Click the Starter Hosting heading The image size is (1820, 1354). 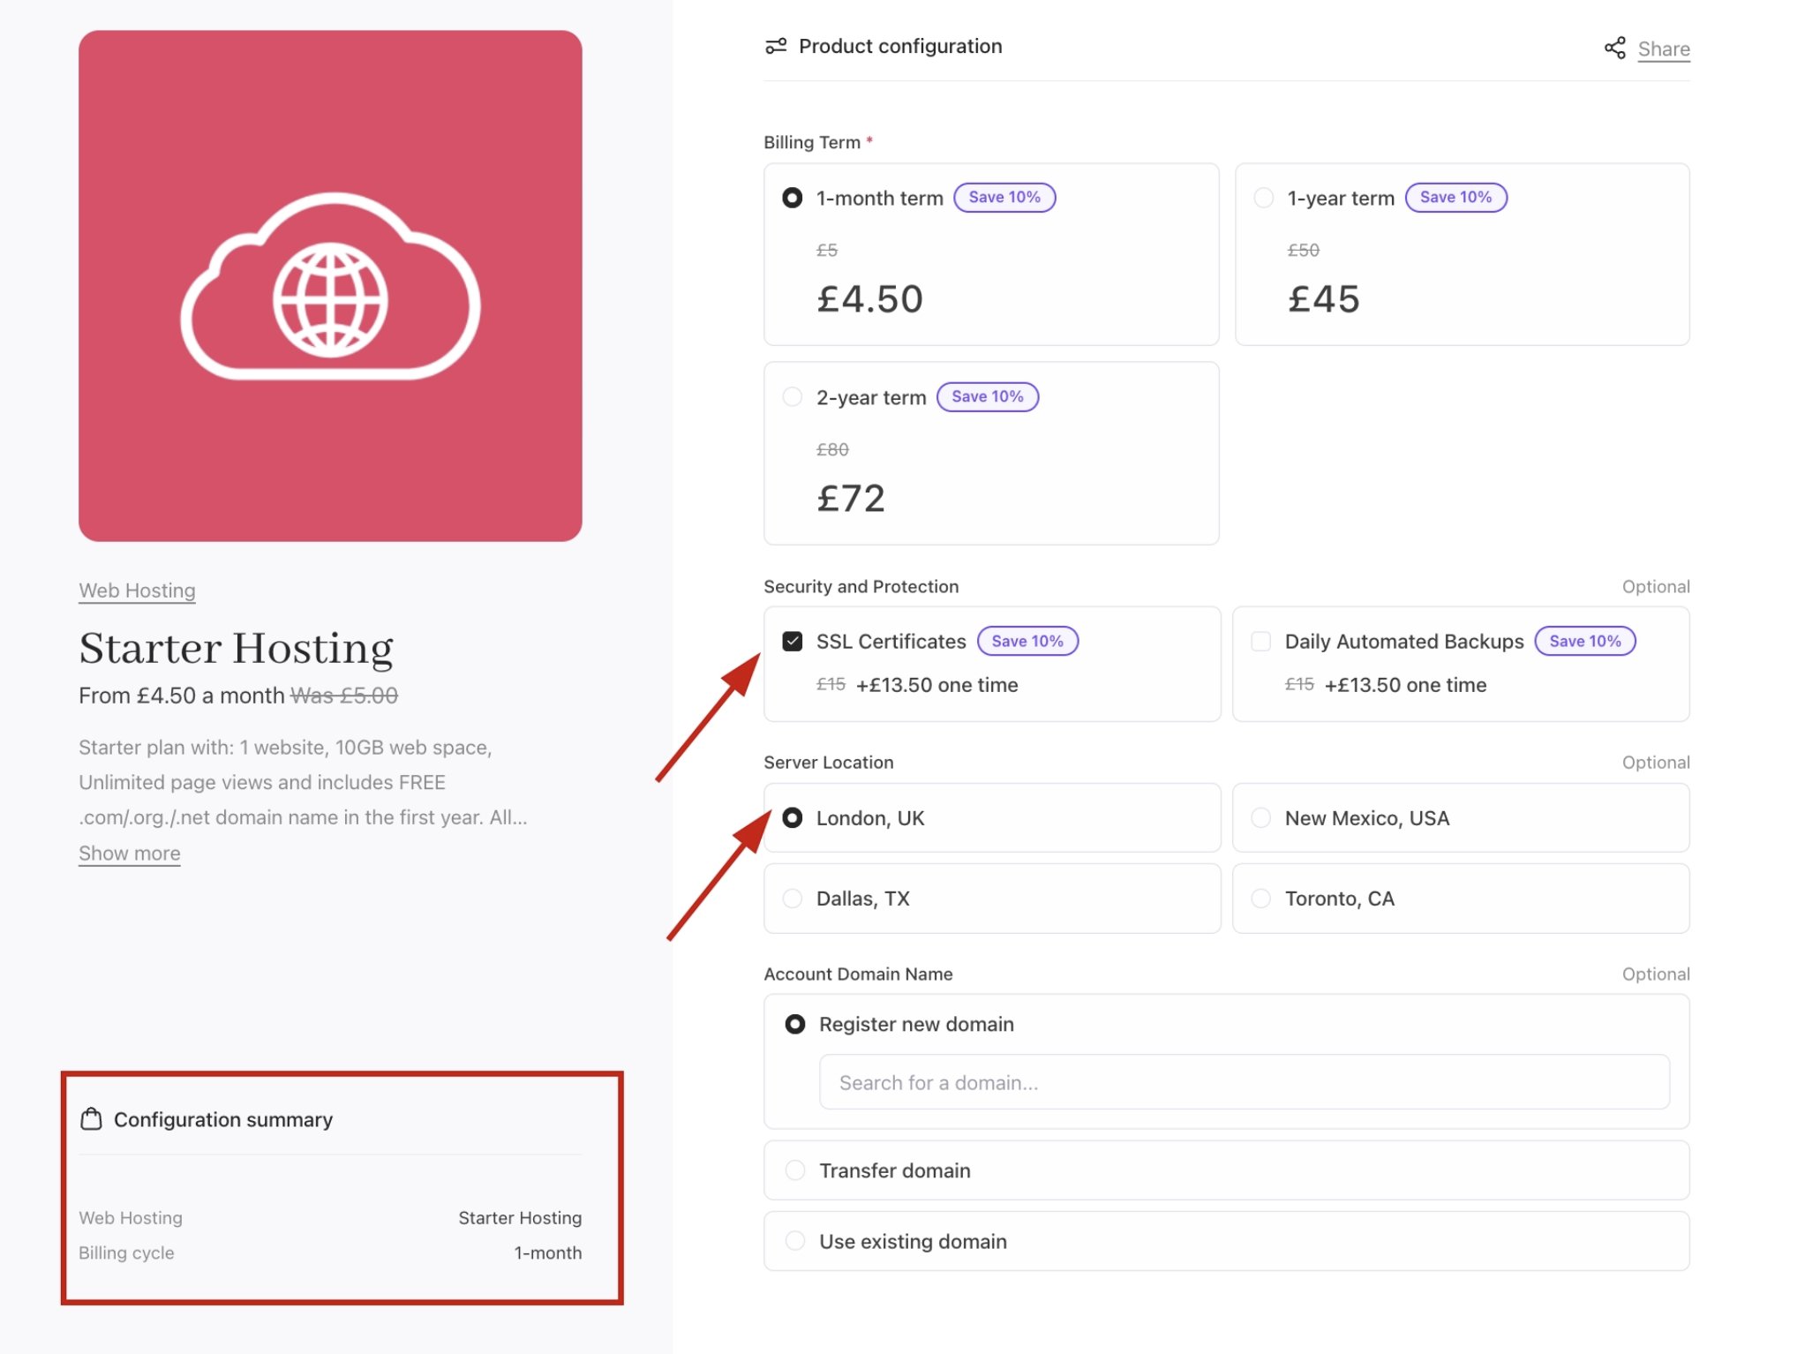click(236, 649)
